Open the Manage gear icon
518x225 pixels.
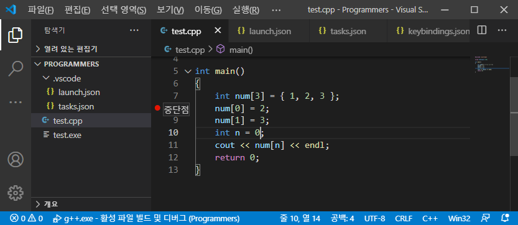[x=15, y=193]
